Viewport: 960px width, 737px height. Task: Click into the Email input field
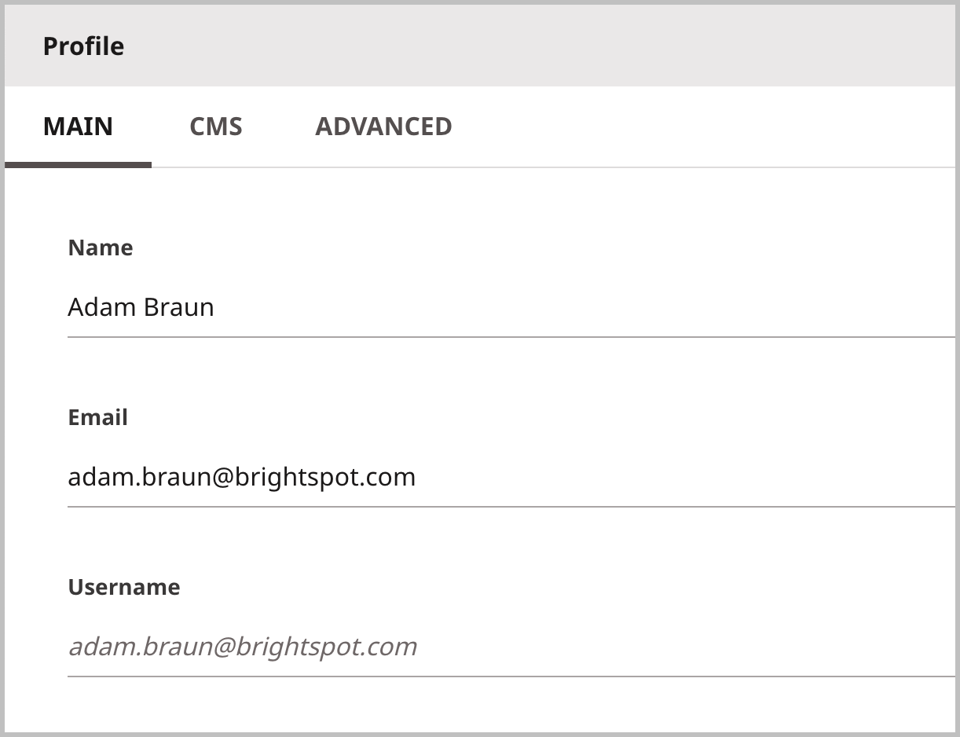click(x=511, y=477)
